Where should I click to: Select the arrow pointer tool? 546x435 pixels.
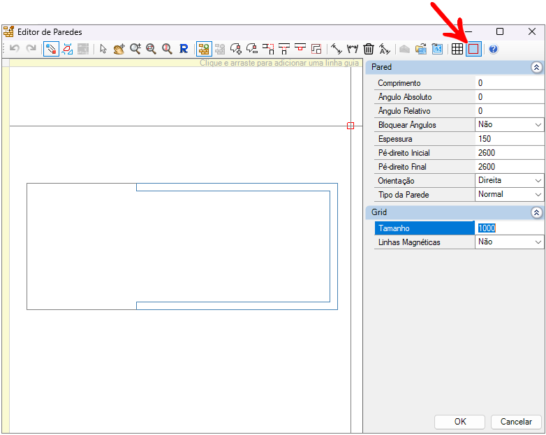click(103, 49)
